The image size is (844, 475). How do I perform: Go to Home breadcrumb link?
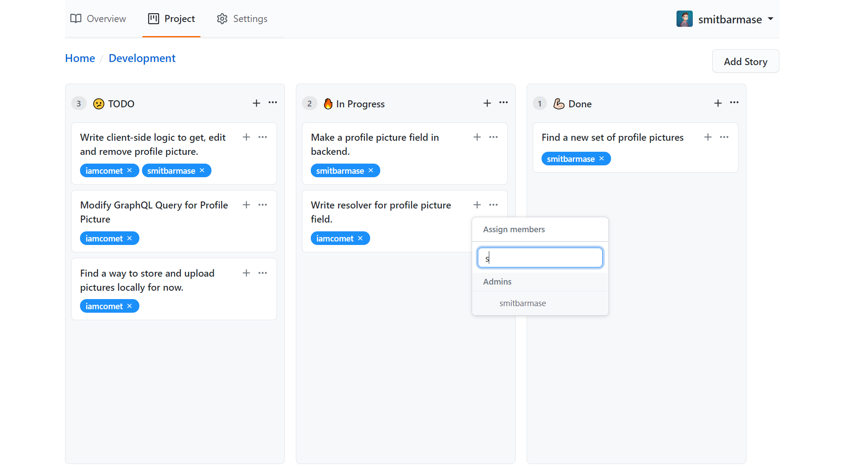[80, 58]
